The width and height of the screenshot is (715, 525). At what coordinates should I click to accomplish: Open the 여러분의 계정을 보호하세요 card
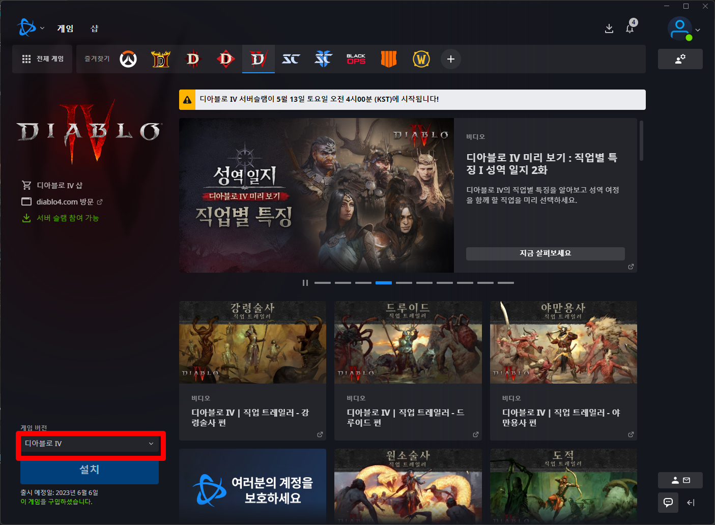(252, 486)
